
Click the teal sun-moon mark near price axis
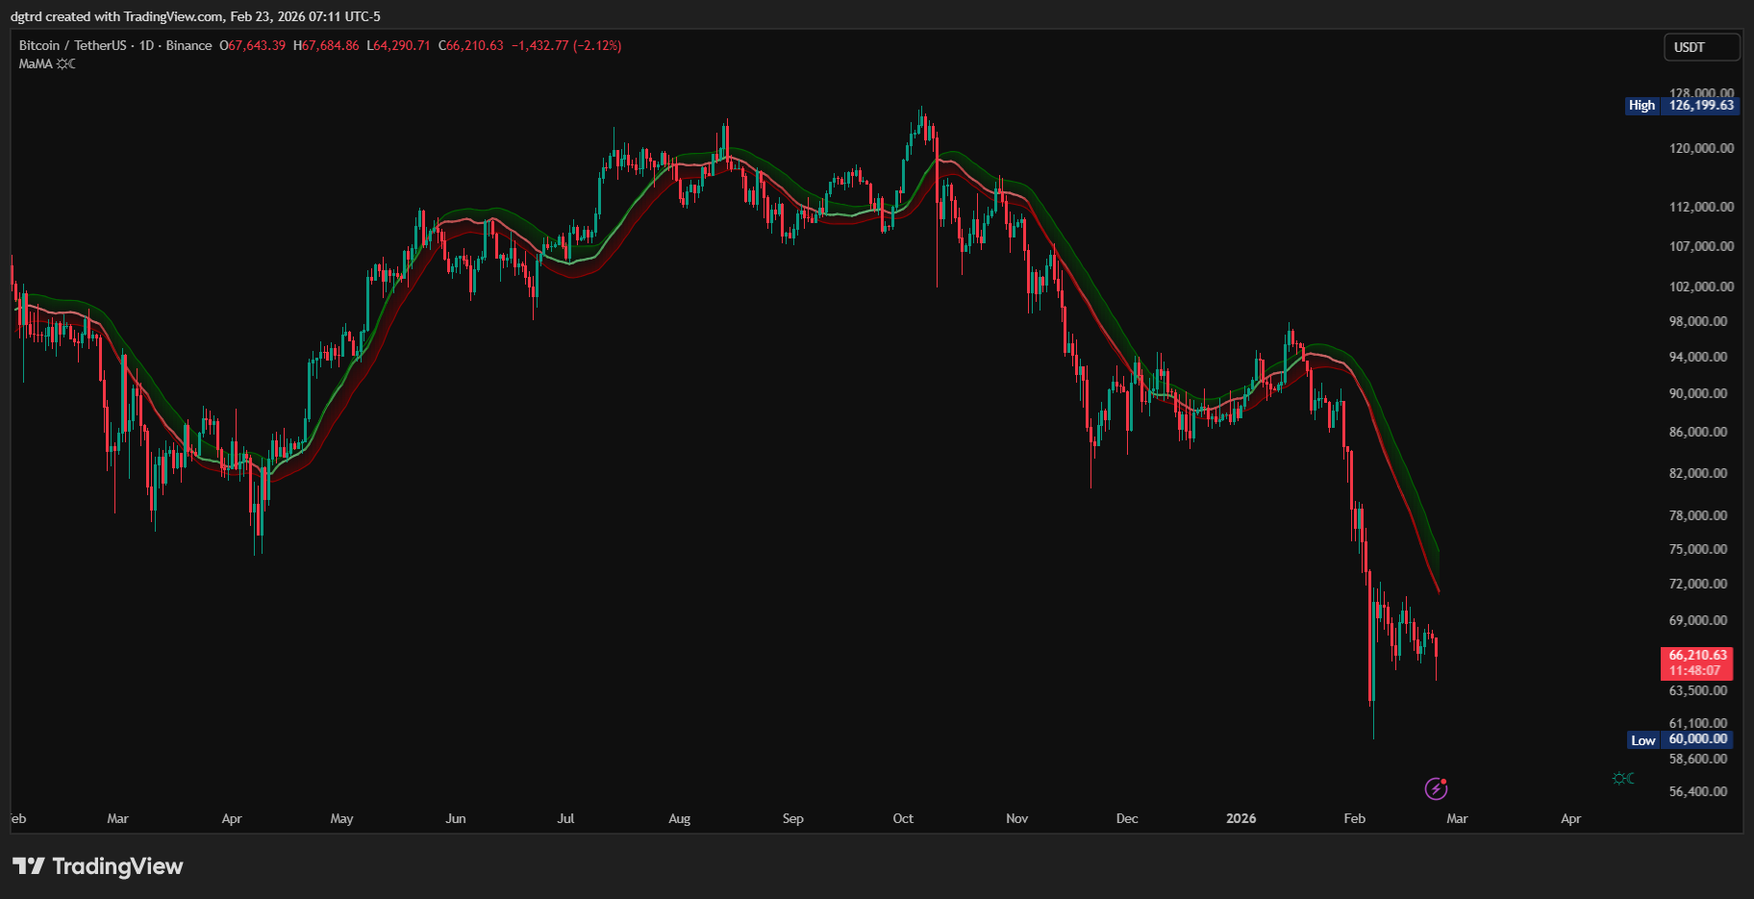[1623, 778]
